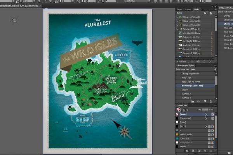Set formatting to affect container

click(x=184, y=110)
